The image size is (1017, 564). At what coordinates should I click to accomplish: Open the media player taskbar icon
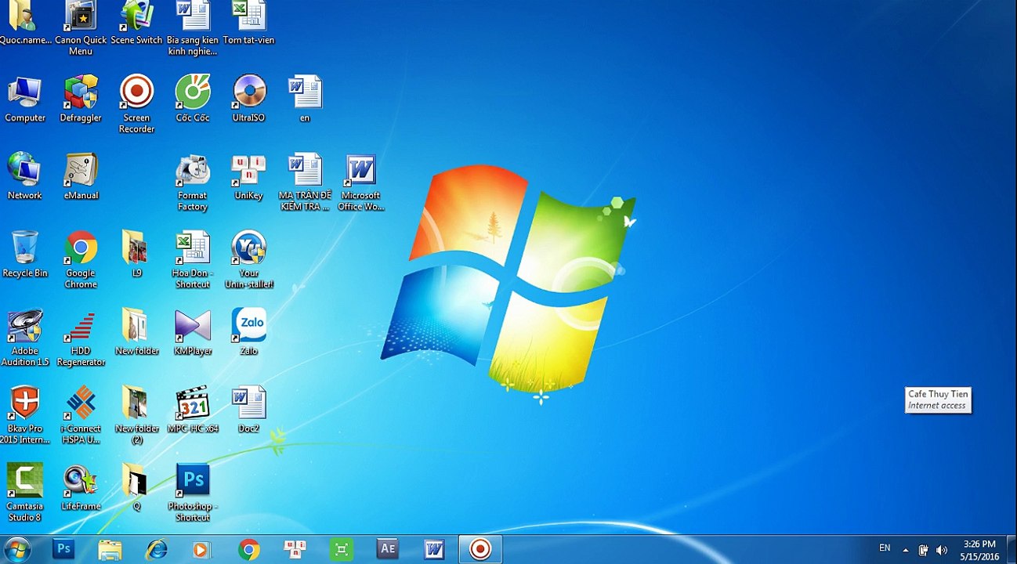202,549
